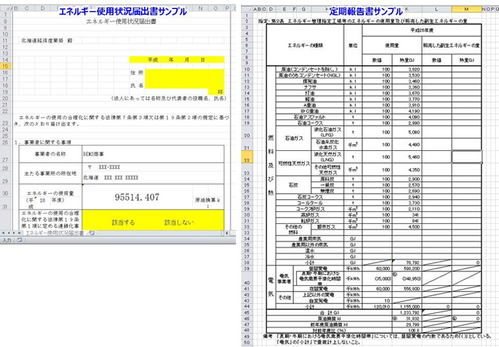Select row header 22 in right sheet
The height and width of the screenshot is (347, 499).
click(247, 157)
